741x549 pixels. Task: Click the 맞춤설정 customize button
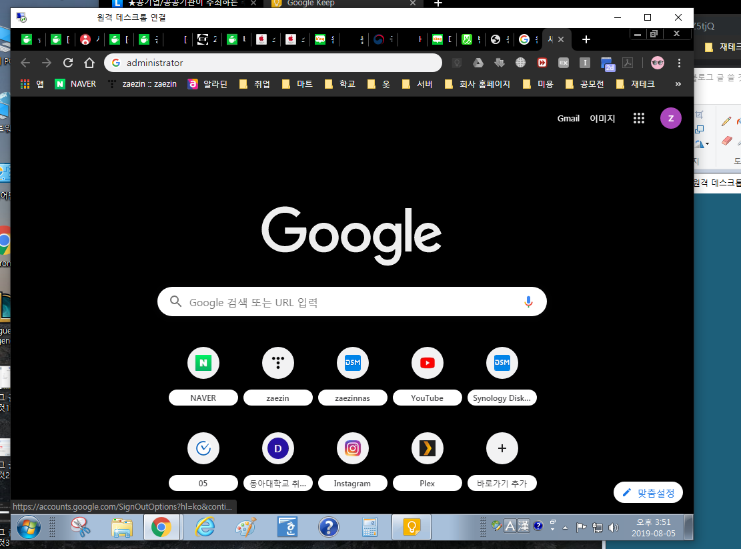[x=648, y=493]
